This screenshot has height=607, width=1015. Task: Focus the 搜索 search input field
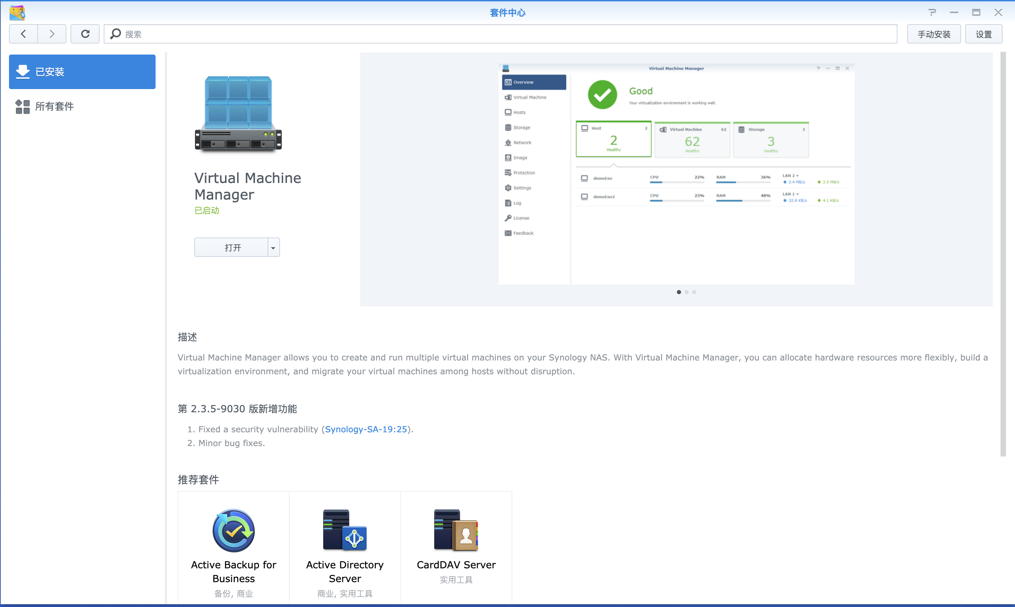pos(500,34)
